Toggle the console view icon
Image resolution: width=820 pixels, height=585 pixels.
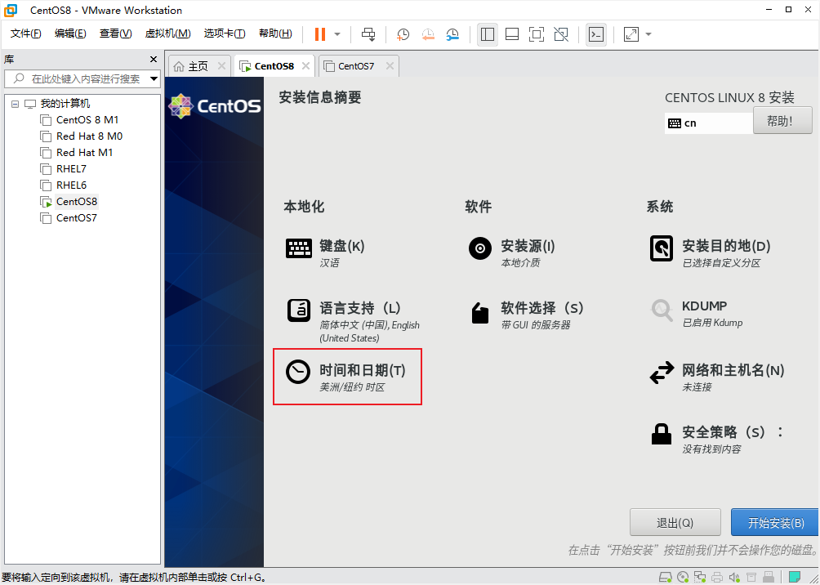pos(596,34)
